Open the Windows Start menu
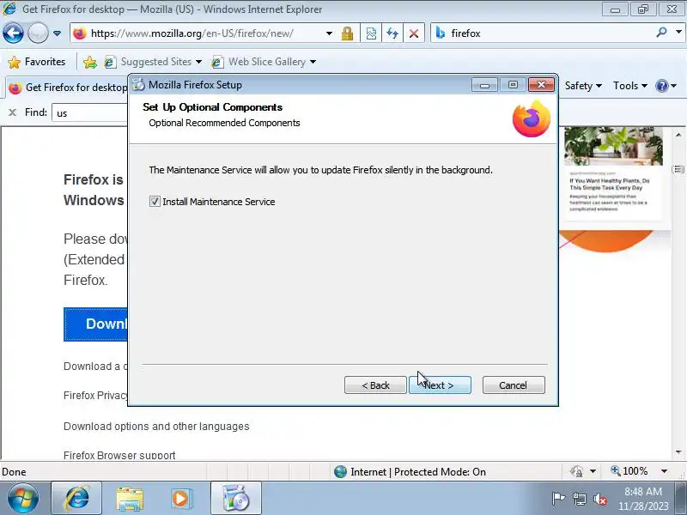687x515 pixels. [x=22, y=499]
